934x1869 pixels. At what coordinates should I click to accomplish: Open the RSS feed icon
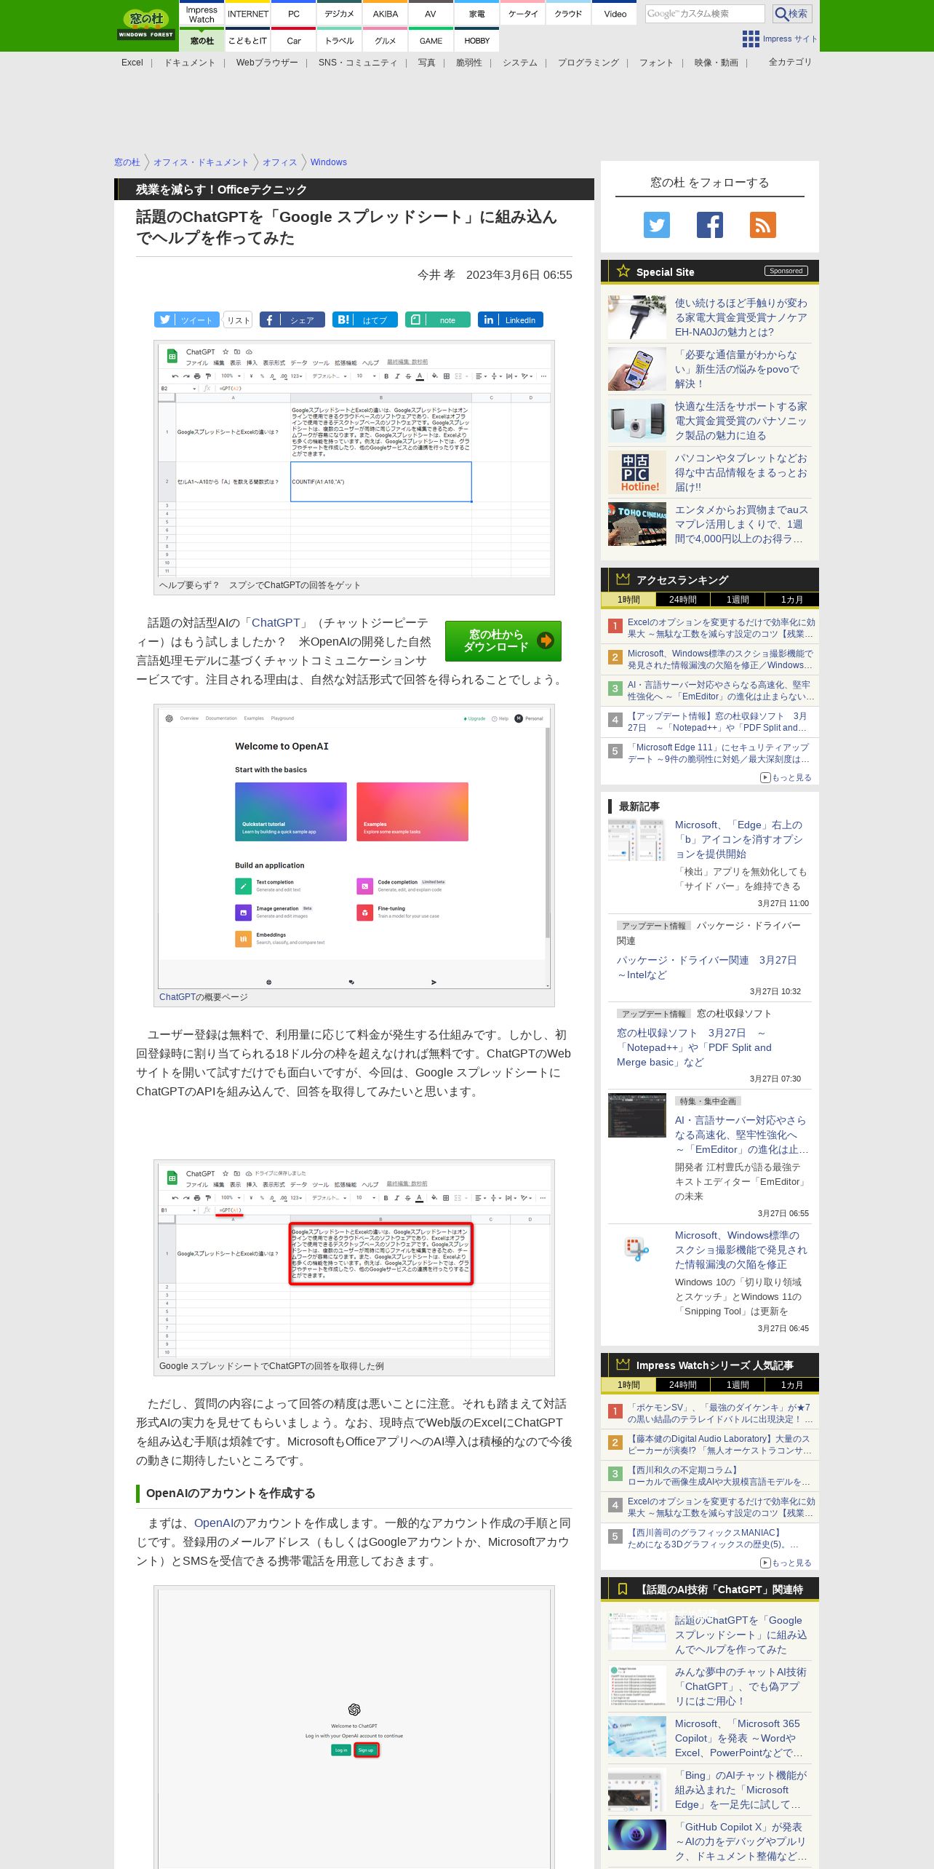(x=762, y=225)
